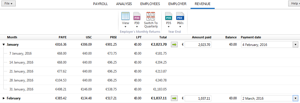Open the P35 year end icon

coord(169,16)
